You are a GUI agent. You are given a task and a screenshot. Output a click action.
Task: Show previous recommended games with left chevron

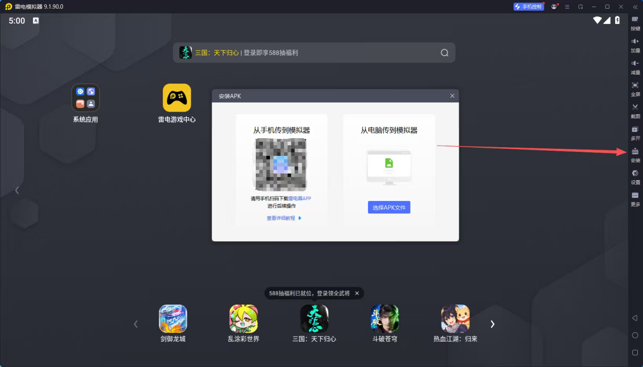tap(136, 324)
